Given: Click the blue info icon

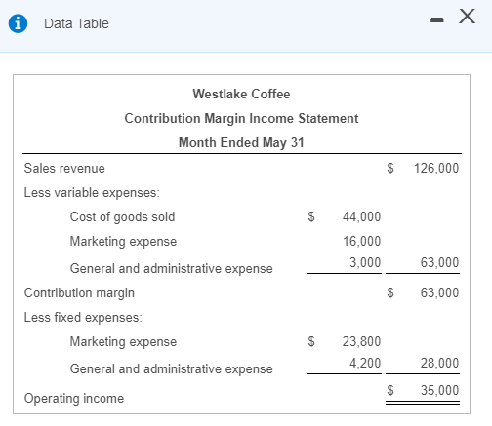Looking at the screenshot, I should [x=18, y=23].
